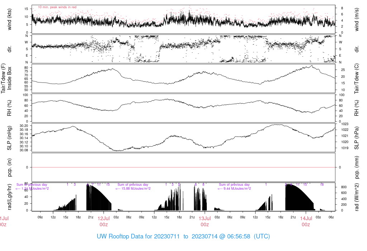Click the 'Tair/Tdew (F)' left axis label
The image size is (367, 251).
(x=3, y=78)
